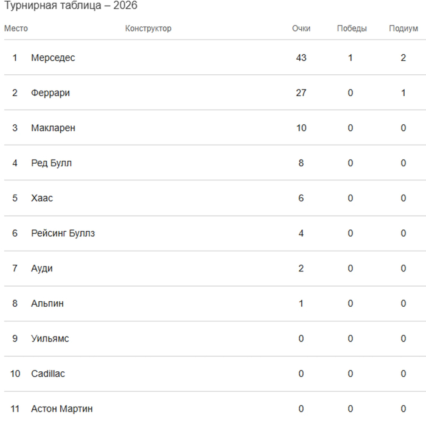Click the Ауди constructor name

point(42,268)
